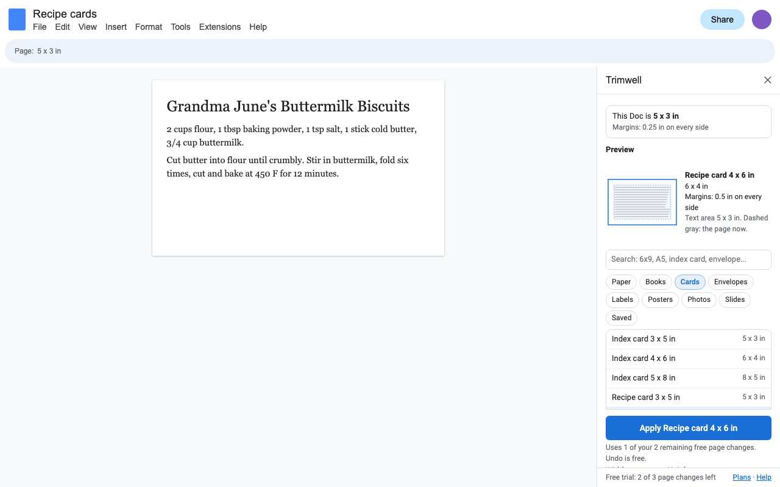Image resolution: width=780 pixels, height=487 pixels.
Task: Close the Trimwell sidebar panel
Action: (x=768, y=80)
